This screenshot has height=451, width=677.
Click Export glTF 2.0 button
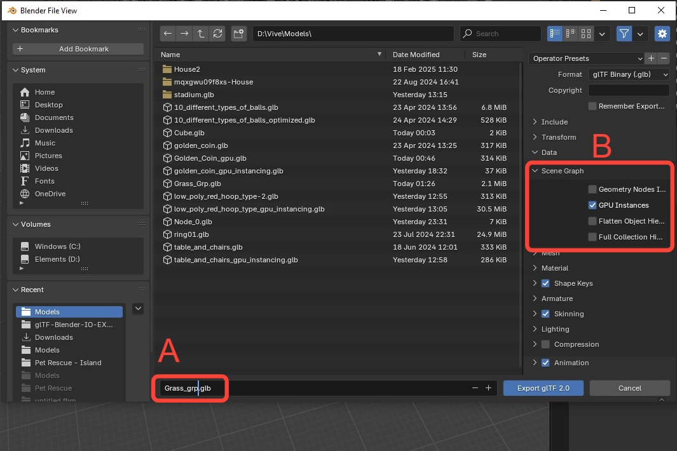[x=543, y=388]
